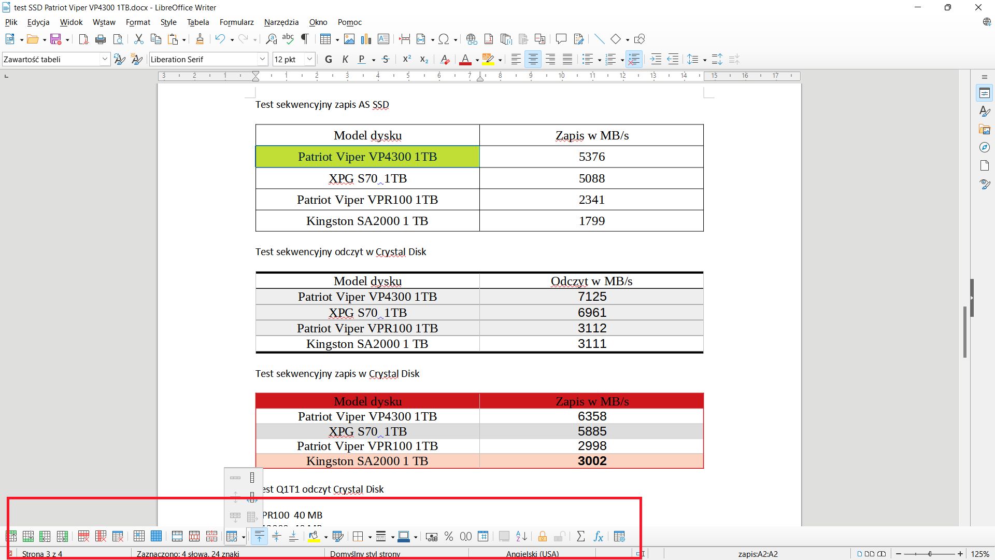The image size is (995, 560).
Task: Enable centered paragraph alignment
Action: (x=533, y=59)
